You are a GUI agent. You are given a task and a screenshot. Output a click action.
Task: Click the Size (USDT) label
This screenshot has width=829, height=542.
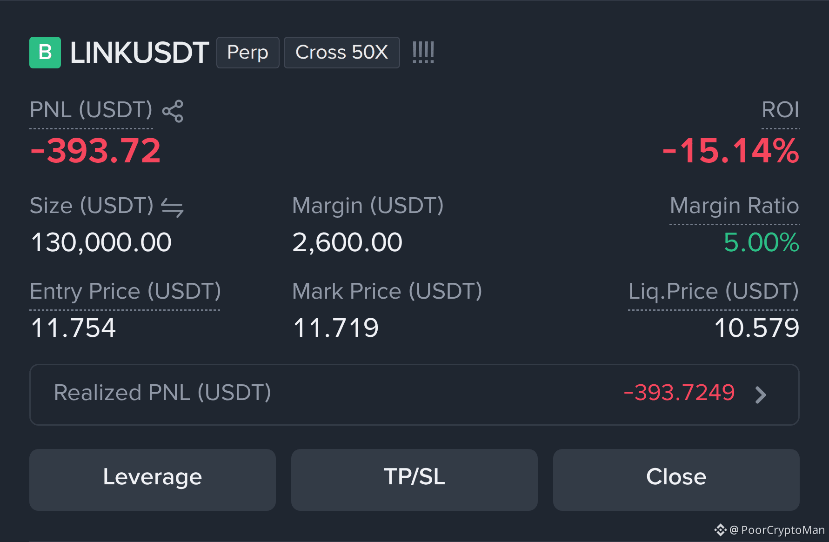coord(92,206)
